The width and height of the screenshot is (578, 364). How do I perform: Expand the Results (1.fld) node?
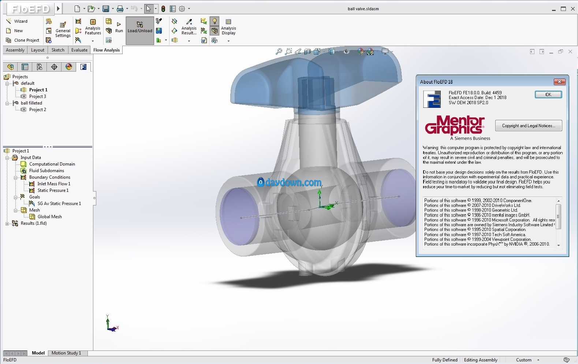click(x=7, y=224)
